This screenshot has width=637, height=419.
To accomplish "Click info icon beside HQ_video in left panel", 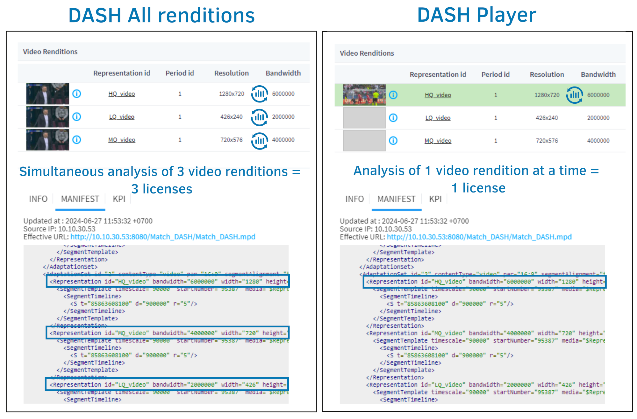I will 77,94.
